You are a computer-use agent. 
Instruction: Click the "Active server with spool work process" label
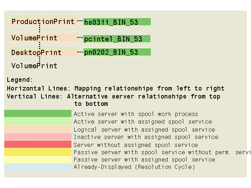[x=136, y=114]
